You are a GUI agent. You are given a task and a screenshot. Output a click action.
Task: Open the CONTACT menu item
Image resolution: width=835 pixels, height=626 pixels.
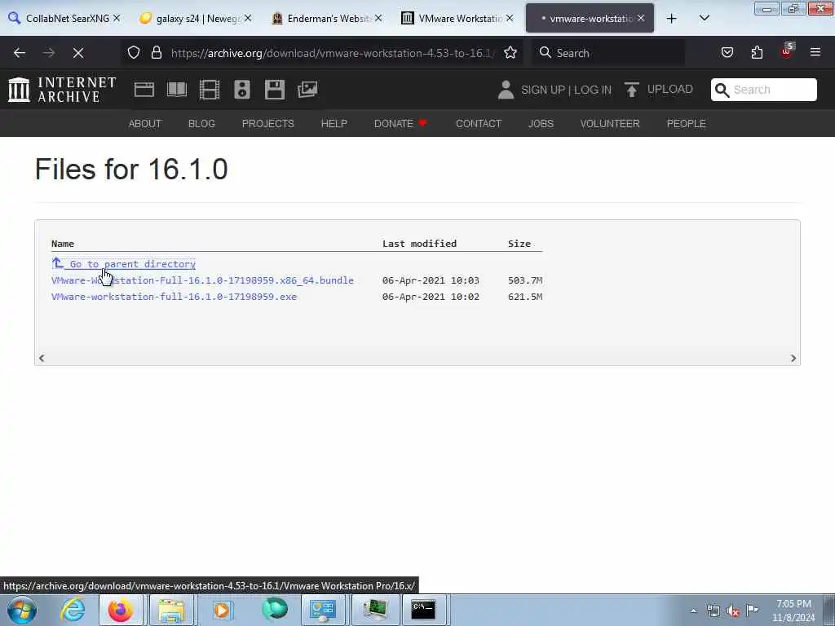479,124
